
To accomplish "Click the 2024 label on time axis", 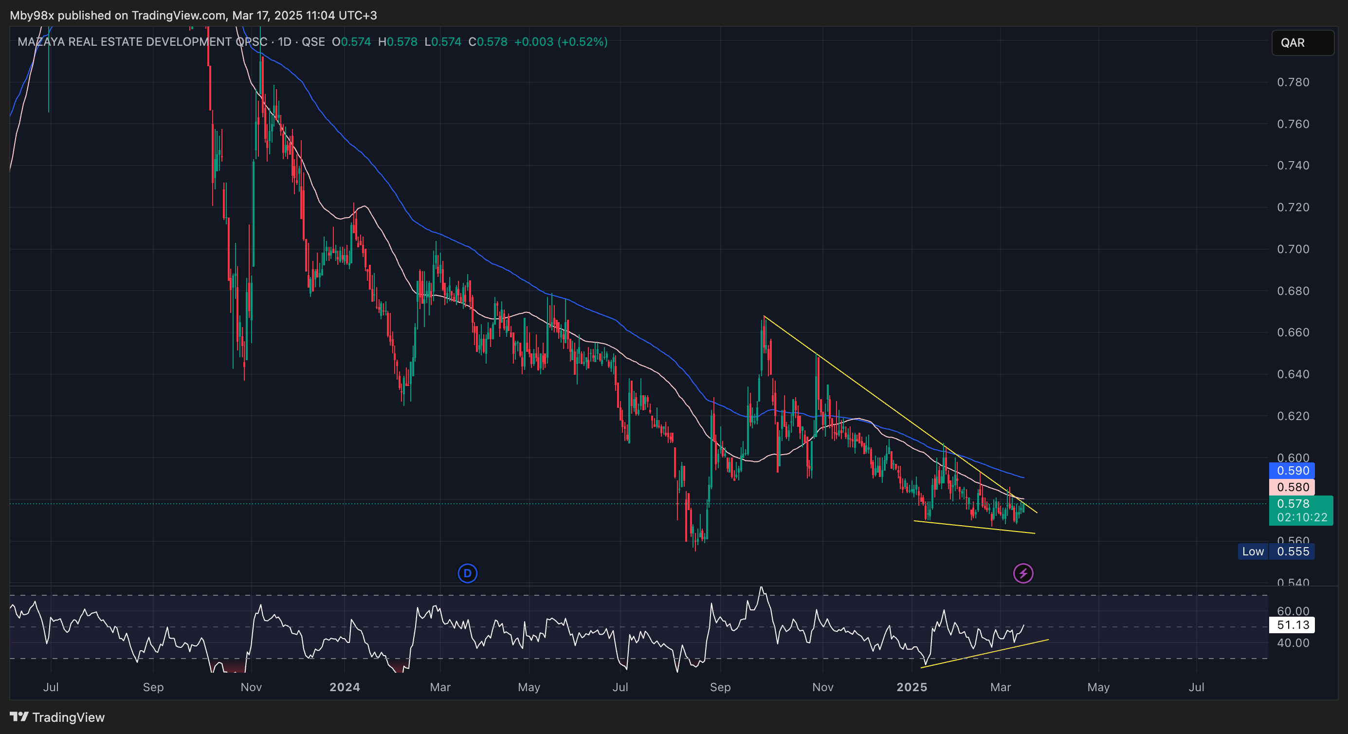I will click(x=345, y=687).
